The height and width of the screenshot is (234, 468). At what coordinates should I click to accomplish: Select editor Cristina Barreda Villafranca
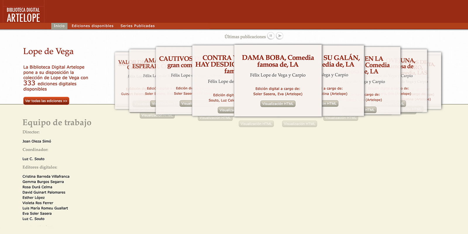[x=46, y=176]
